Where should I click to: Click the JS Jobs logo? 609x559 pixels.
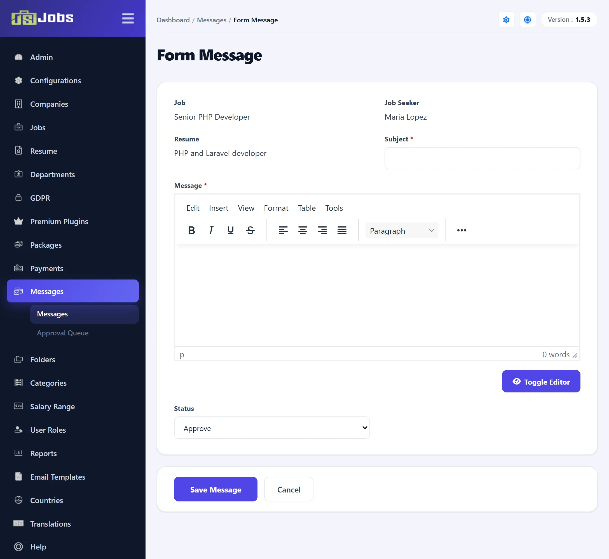(42, 18)
